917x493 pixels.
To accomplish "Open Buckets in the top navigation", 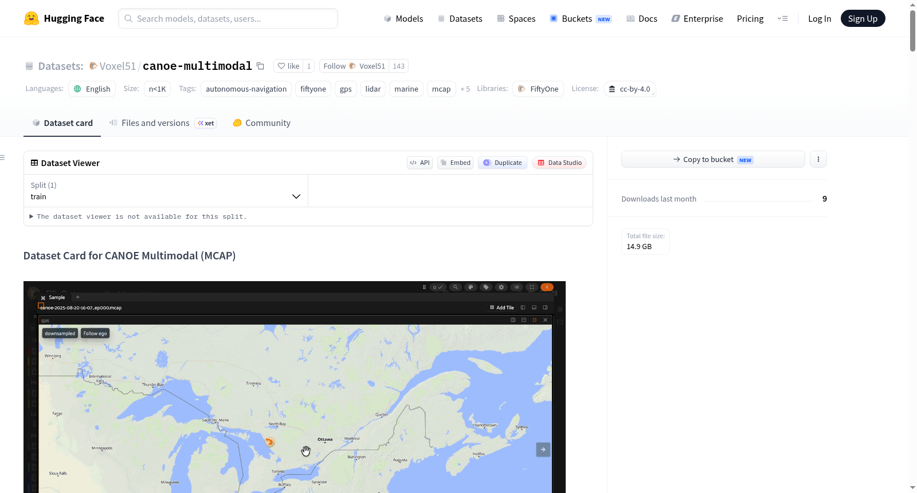I will 581,18.
